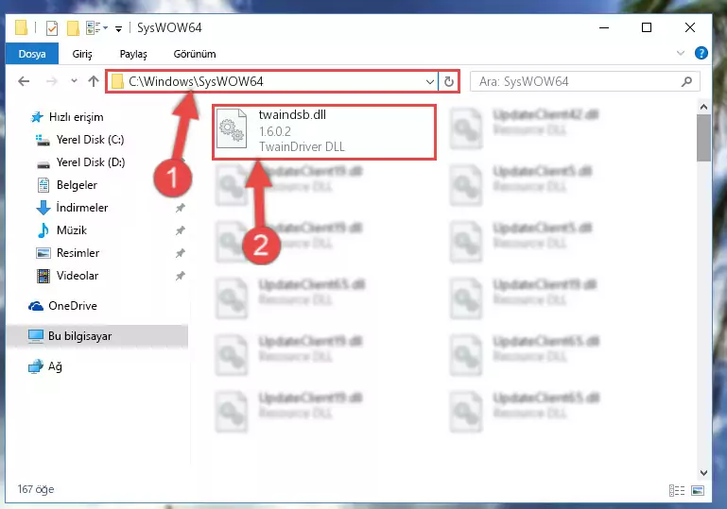Click the pin icon next to Videolar
Viewport: 727px width, 509px height.
(180, 276)
